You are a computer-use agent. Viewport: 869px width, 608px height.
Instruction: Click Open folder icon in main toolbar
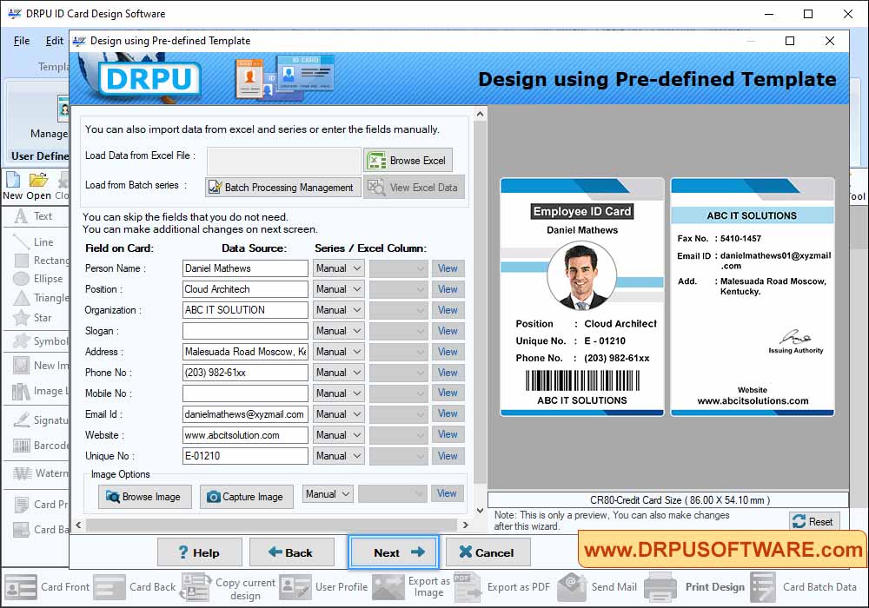38,186
